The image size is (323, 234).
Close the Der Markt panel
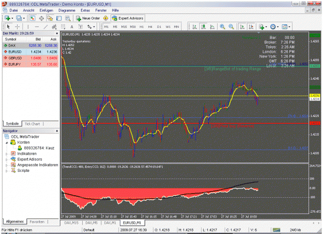[57, 33]
